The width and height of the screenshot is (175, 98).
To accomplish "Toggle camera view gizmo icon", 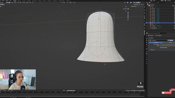I will pyautogui.click(x=128, y=17).
